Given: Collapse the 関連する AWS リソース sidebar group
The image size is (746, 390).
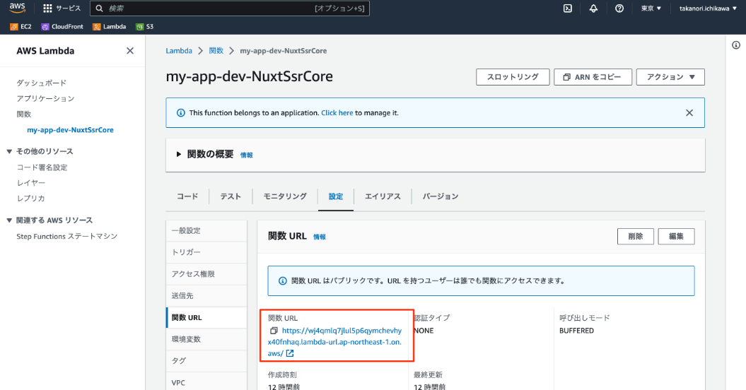Looking at the screenshot, I should pos(9,220).
